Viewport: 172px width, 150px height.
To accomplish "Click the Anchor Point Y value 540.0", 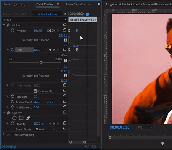I will click(x=50, y=102).
